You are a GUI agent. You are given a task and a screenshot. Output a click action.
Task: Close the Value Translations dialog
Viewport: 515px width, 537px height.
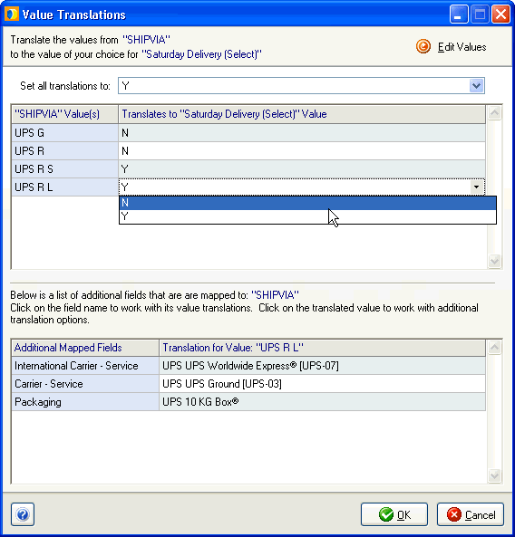pyautogui.click(x=500, y=14)
